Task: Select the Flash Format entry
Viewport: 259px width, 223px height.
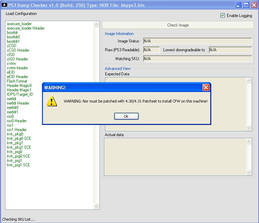Action: tap(17, 81)
